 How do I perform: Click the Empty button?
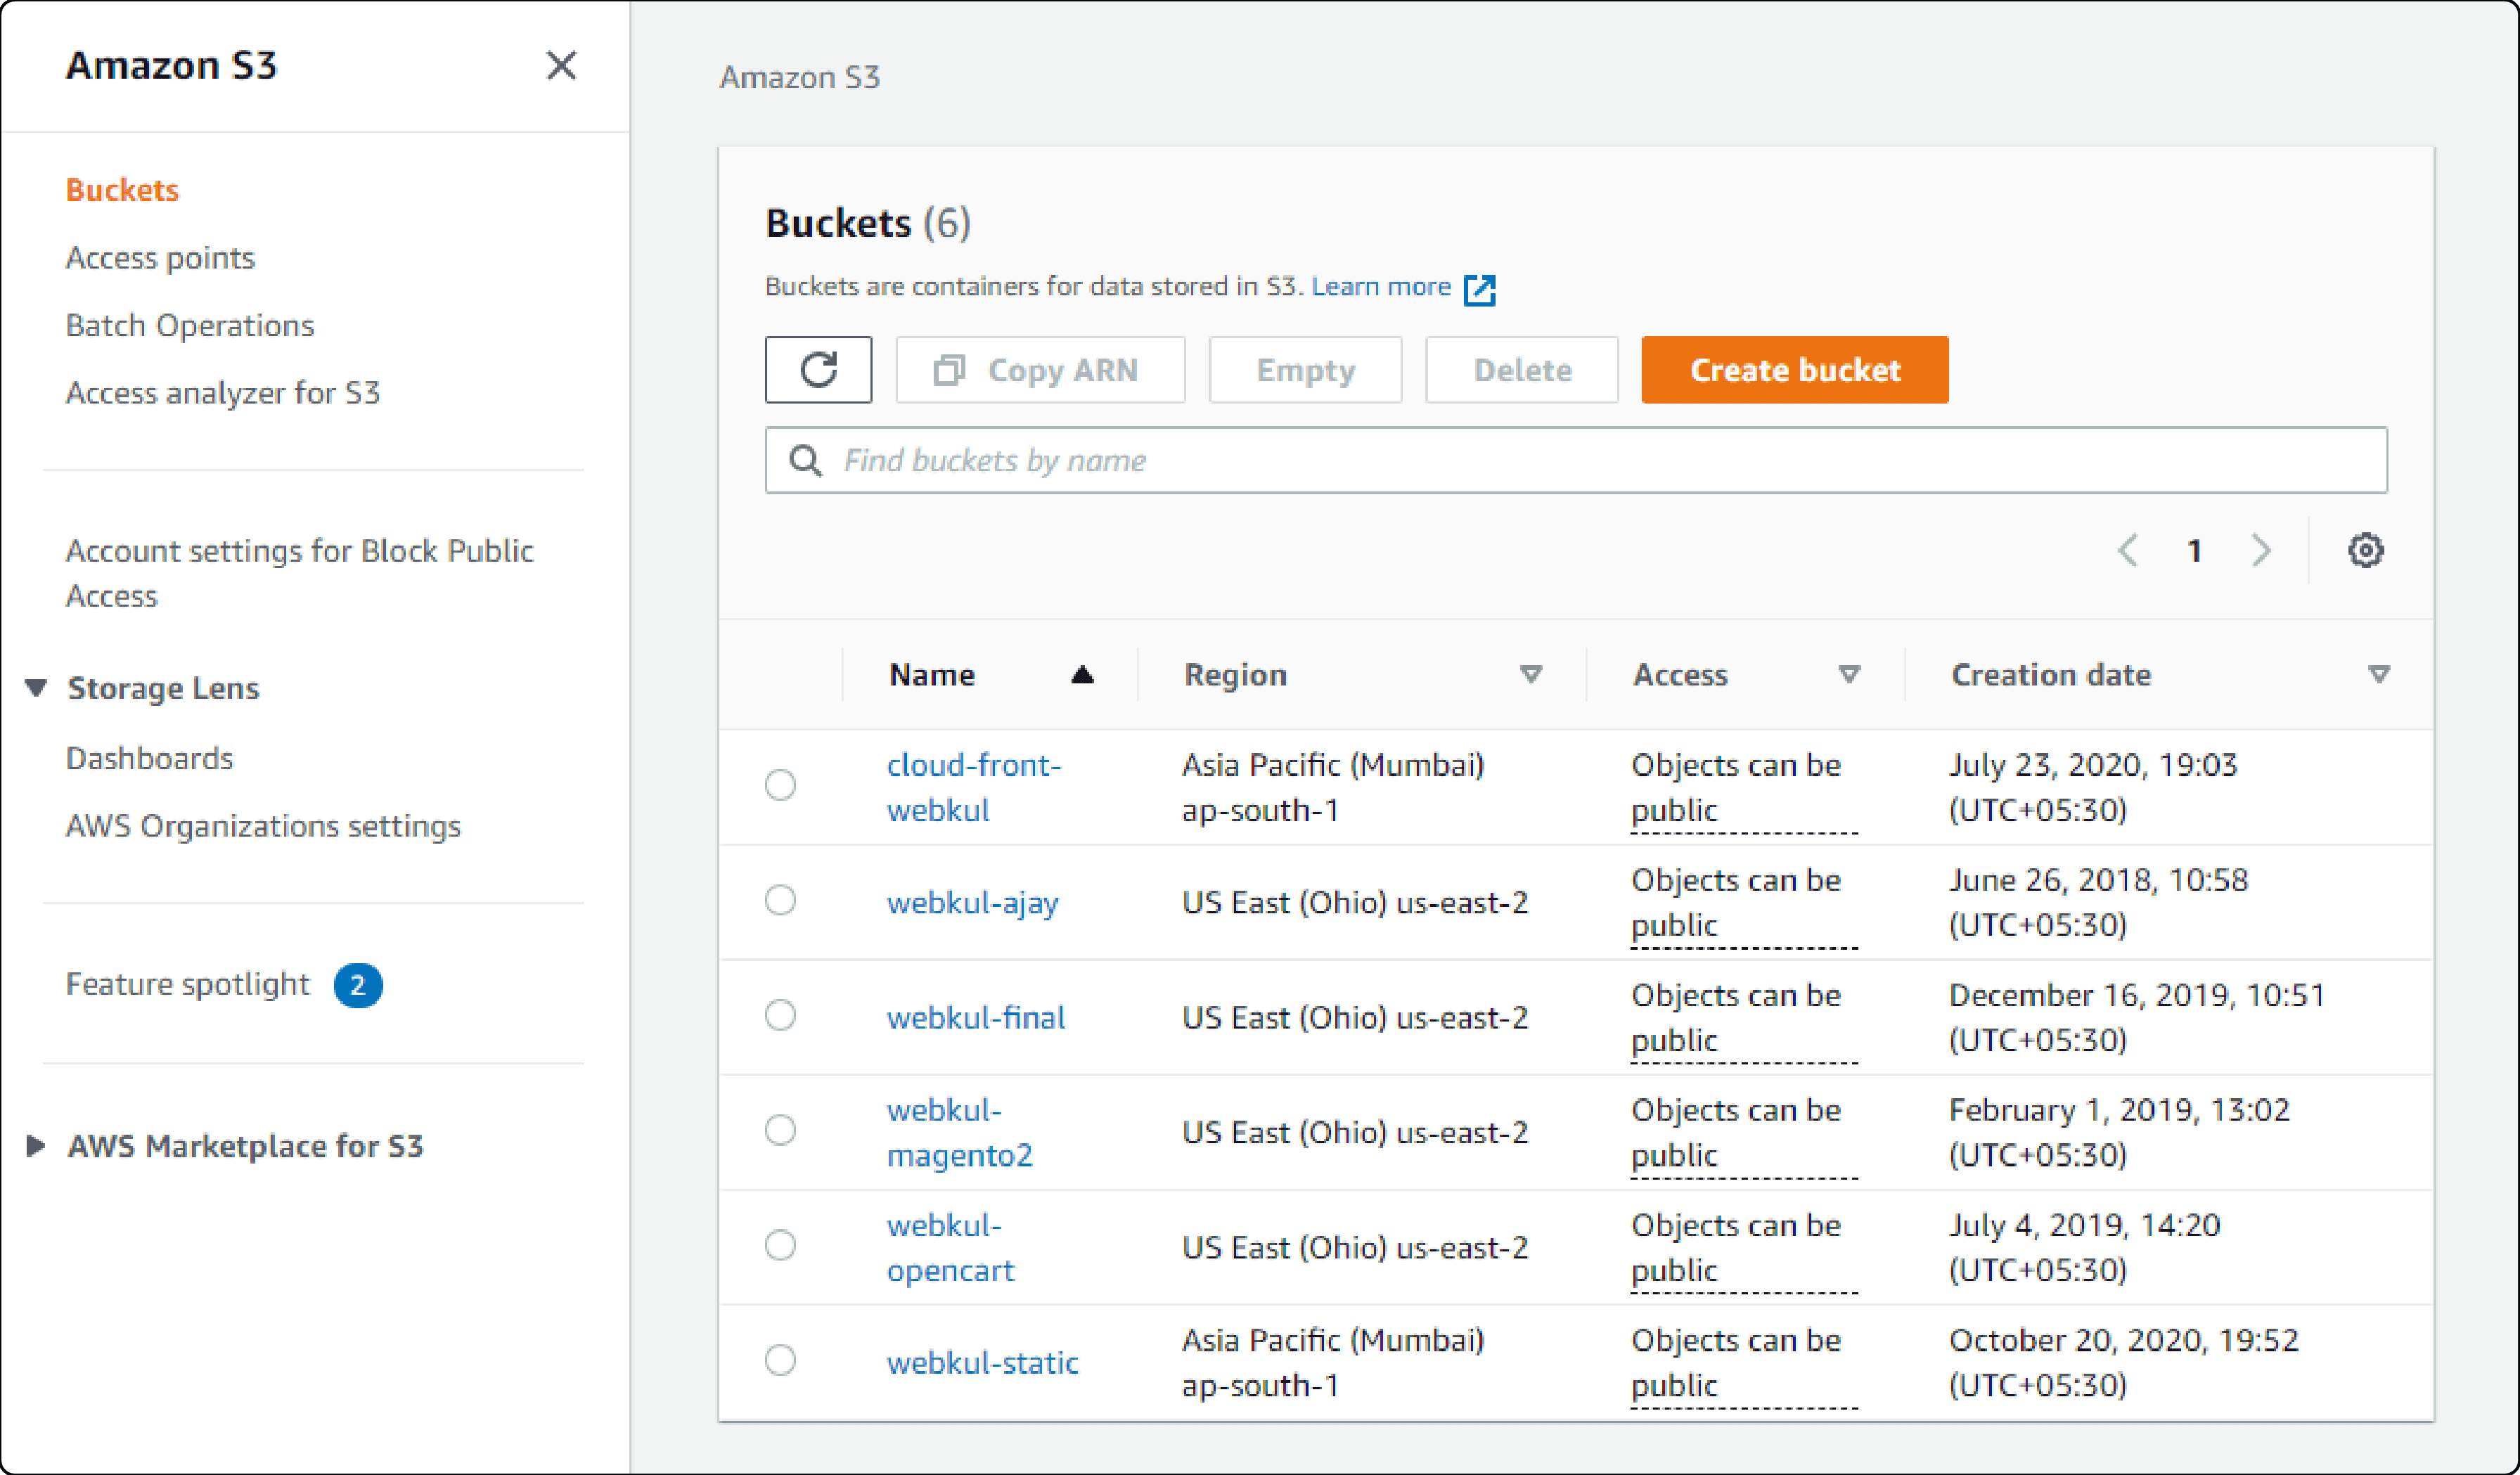(1305, 370)
